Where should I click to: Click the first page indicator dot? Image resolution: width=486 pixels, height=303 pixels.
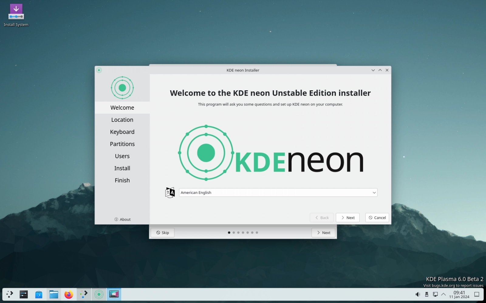[x=229, y=233]
